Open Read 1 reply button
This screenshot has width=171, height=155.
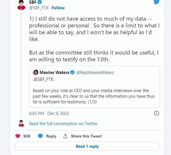[87, 146]
